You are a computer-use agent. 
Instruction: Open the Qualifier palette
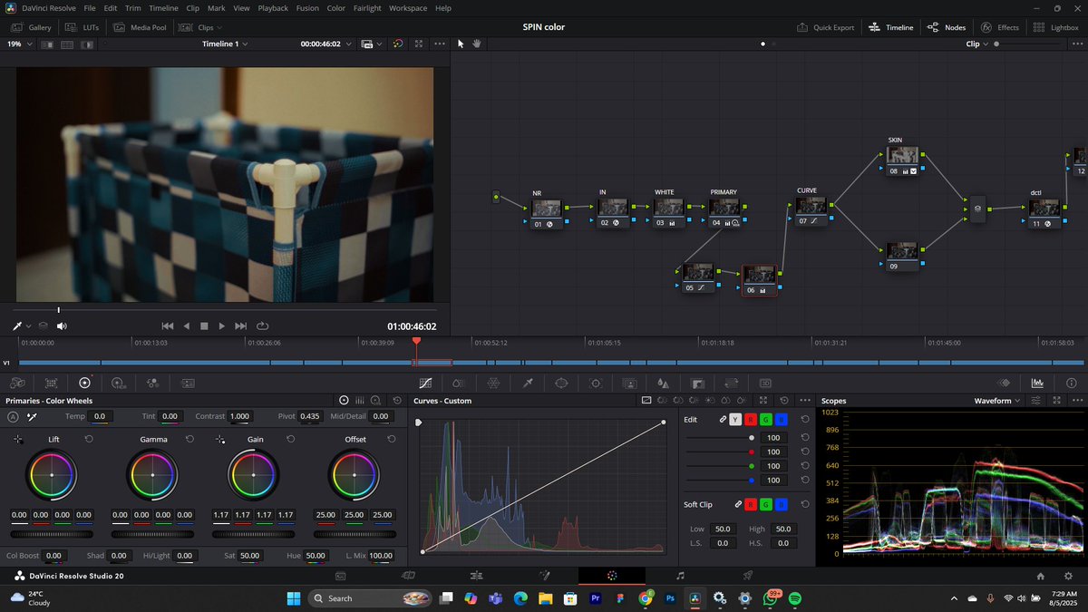coord(527,383)
